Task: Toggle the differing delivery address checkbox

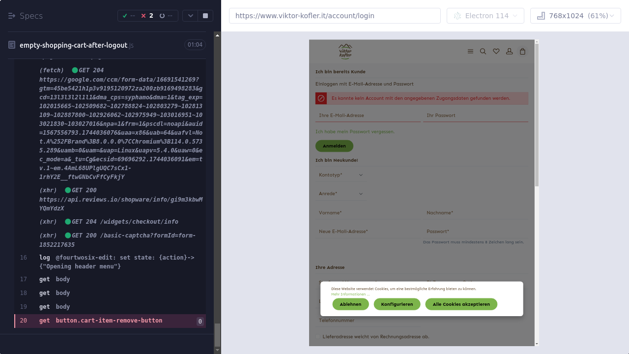Action: pyautogui.click(x=318, y=337)
